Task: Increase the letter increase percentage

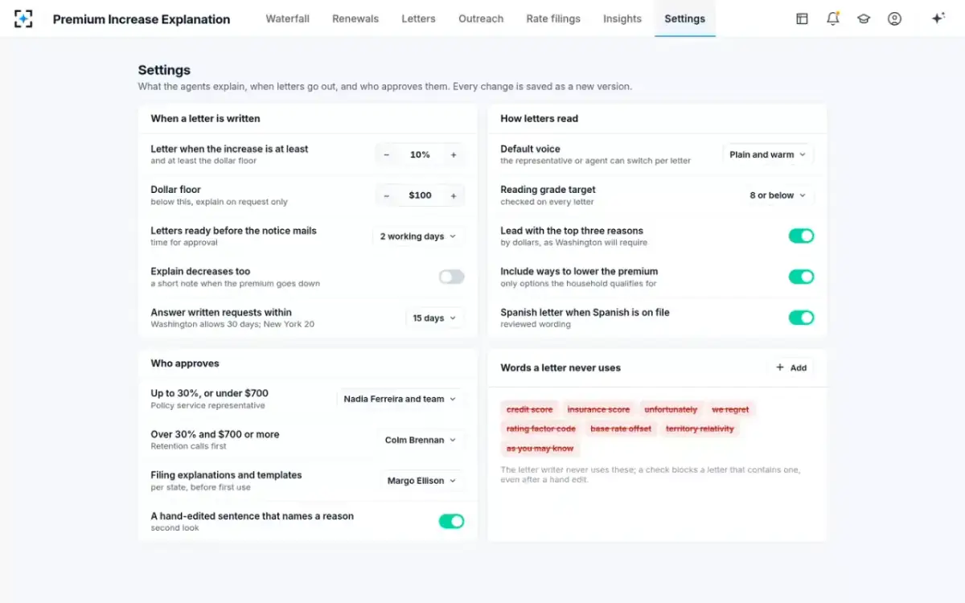Action: point(454,154)
